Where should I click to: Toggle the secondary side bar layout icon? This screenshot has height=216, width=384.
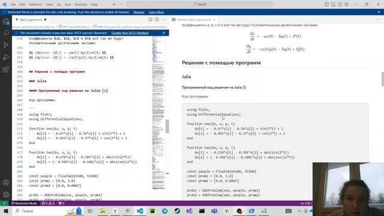[340, 4]
